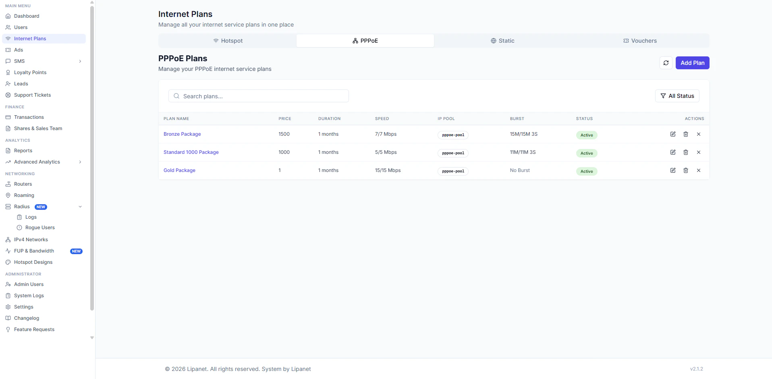The image size is (772, 379).
Task: Click Active status badge for Gold Package
Action: tap(587, 172)
